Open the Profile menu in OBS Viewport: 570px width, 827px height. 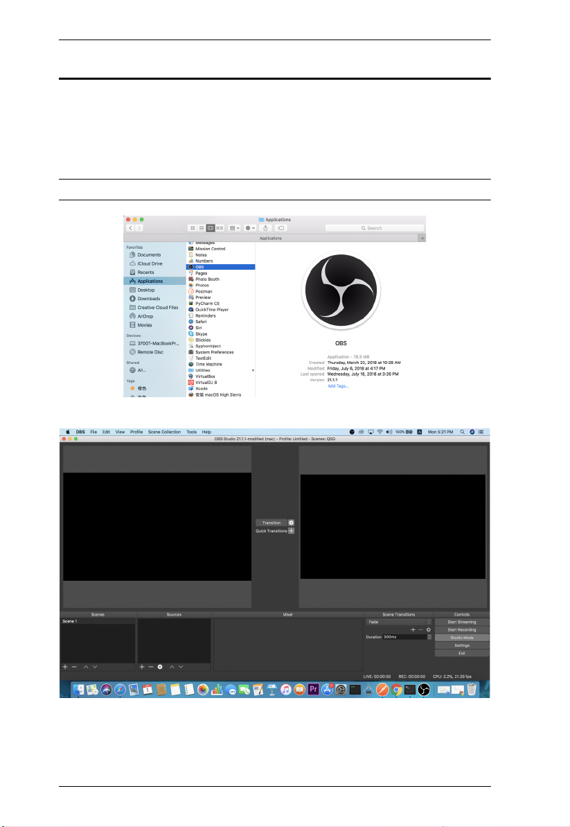136,432
